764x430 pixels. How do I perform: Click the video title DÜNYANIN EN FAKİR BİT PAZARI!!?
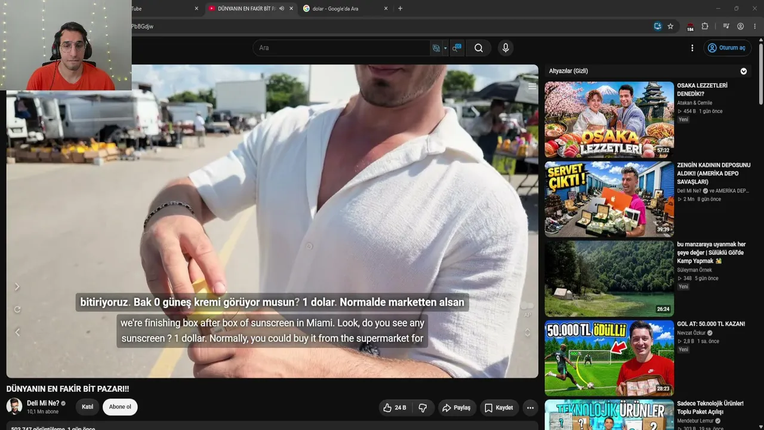68,389
